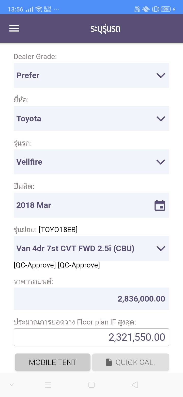Expand the Dealer Grade dropdown chevron
The height and width of the screenshot is (397, 183).
(x=161, y=75)
